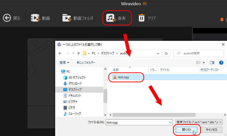Select ミュージック in the tree
Screen dimensions: 227x136
72,114
